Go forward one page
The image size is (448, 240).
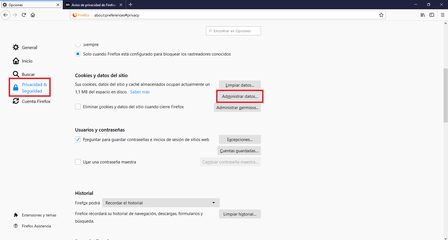[x=15, y=15]
